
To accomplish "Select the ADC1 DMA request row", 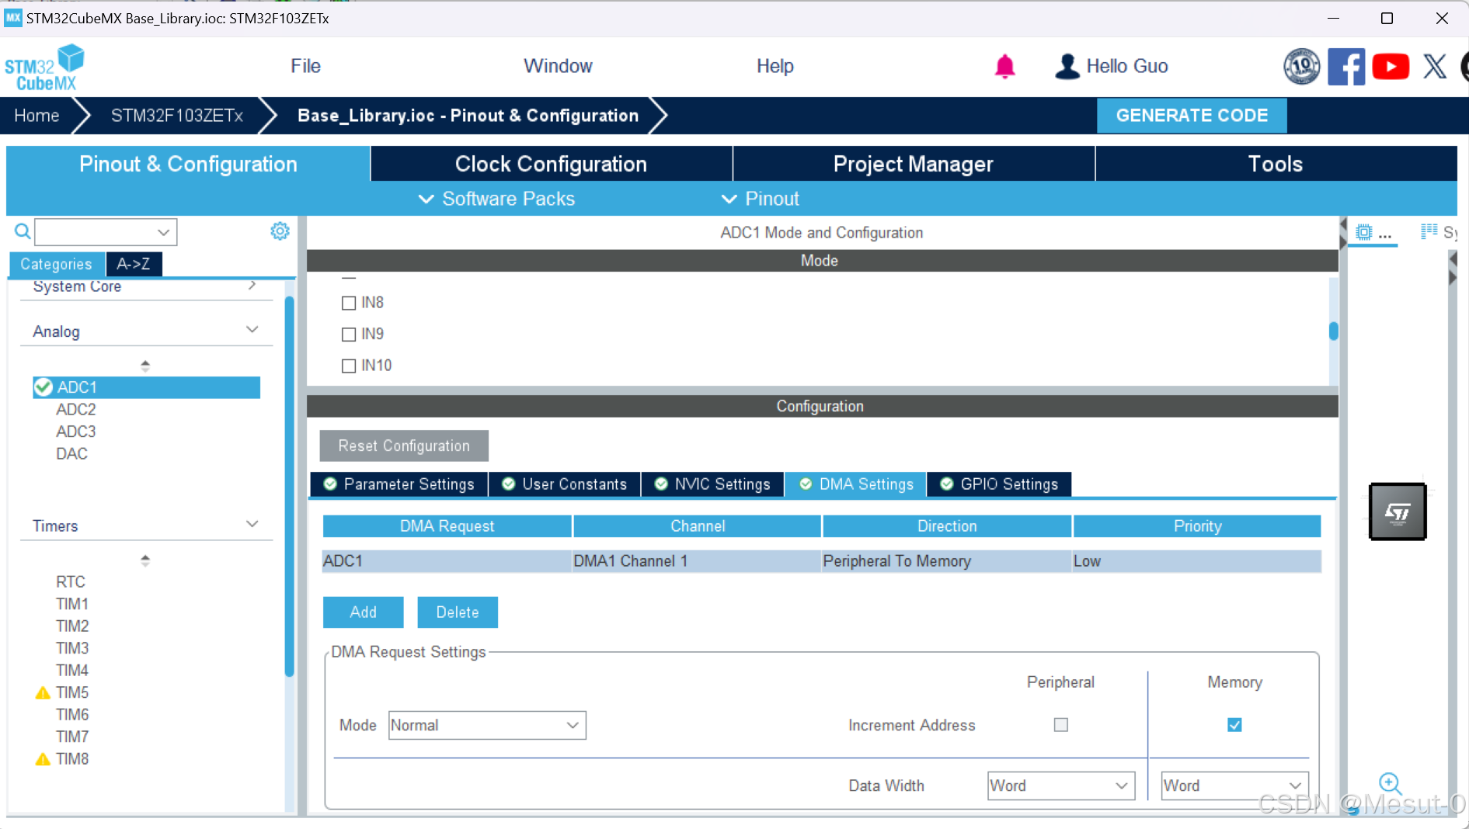I will (822, 561).
